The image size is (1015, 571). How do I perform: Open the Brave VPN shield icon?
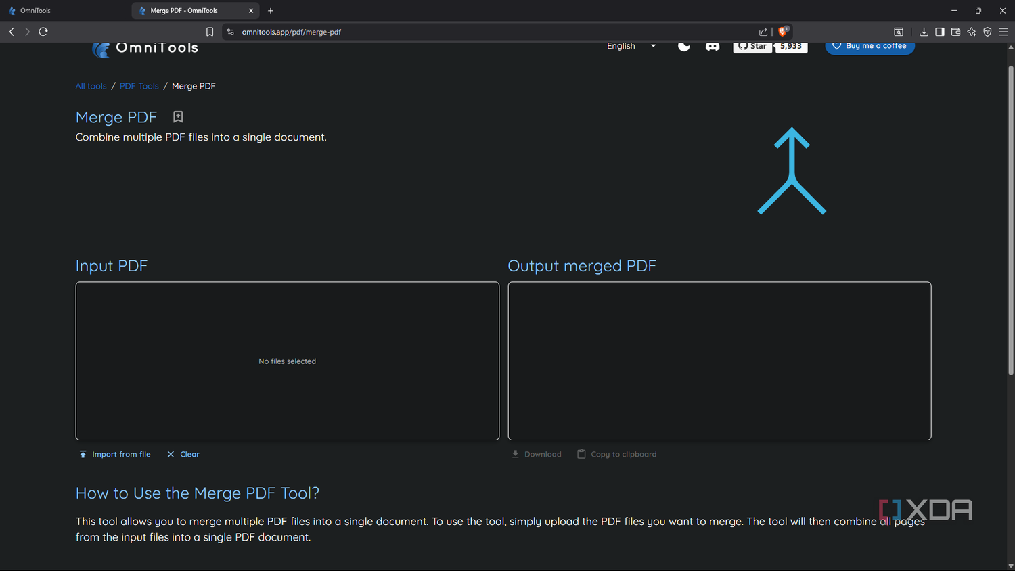pyautogui.click(x=987, y=32)
